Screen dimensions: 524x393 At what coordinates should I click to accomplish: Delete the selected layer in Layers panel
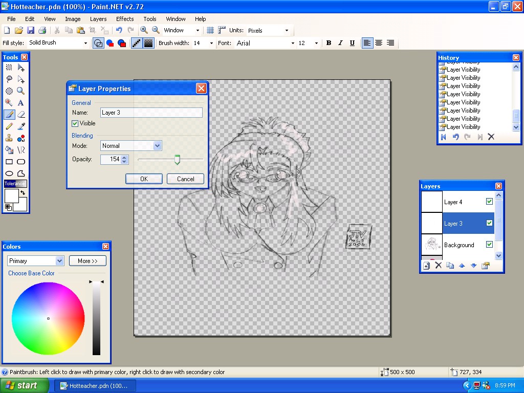coord(439,266)
